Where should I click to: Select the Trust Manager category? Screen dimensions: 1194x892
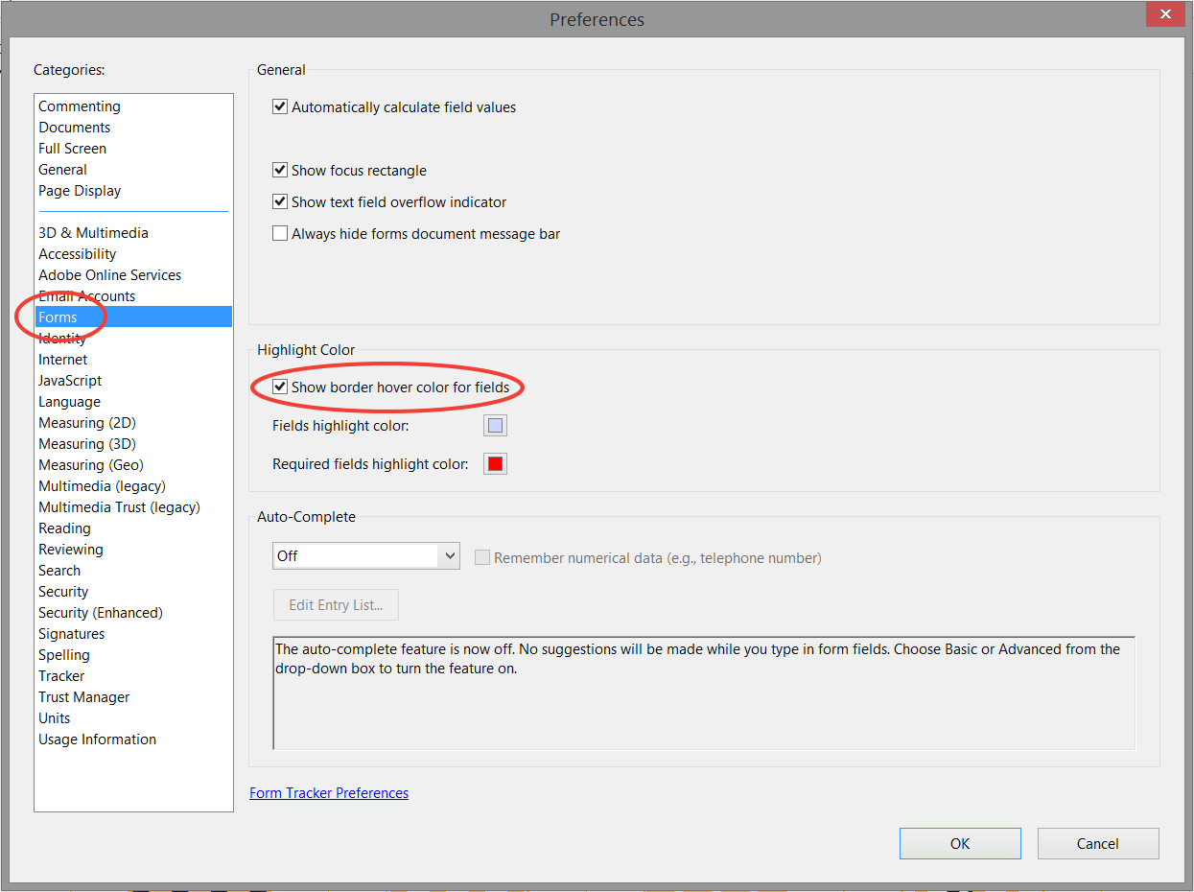(x=83, y=696)
